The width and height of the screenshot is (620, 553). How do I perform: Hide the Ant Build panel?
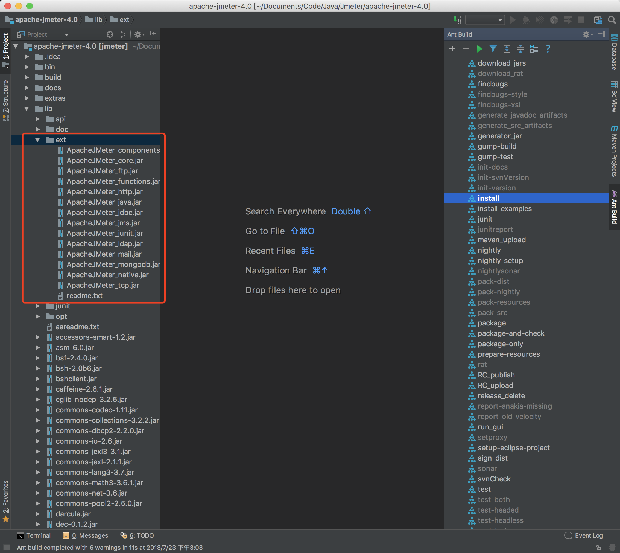click(601, 34)
